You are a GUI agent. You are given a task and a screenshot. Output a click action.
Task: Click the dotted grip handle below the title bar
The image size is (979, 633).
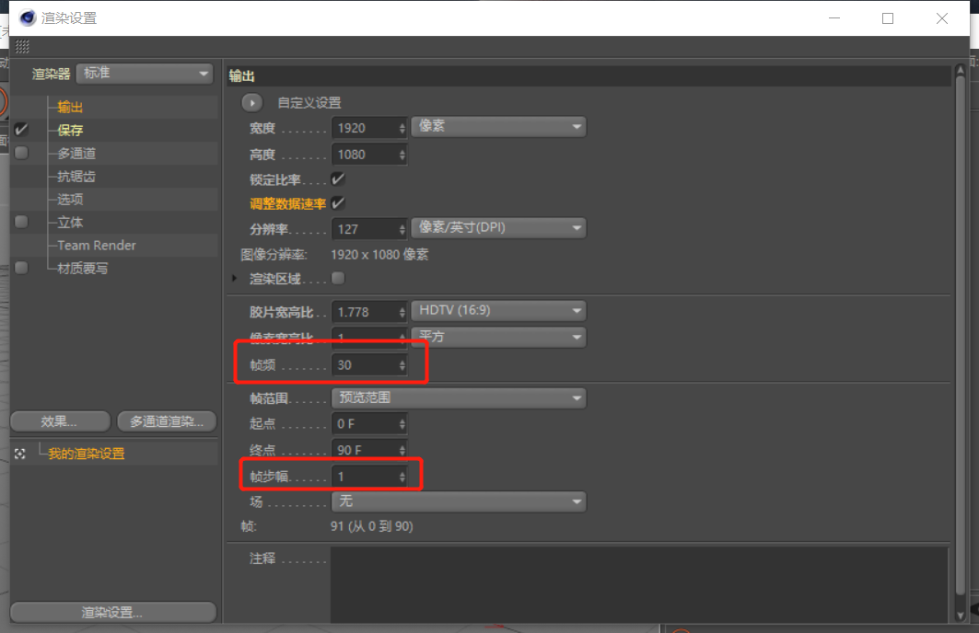tap(22, 47)
